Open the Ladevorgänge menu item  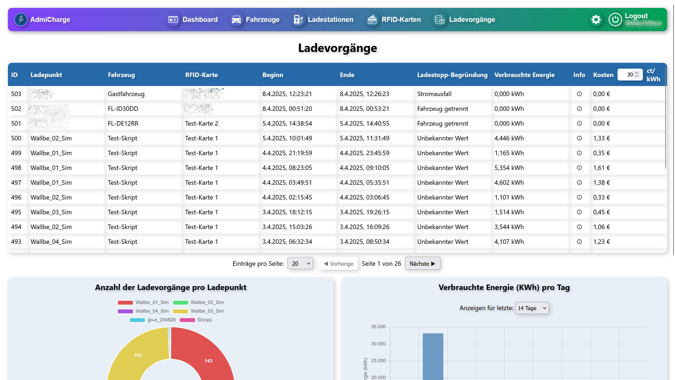click(472, 20)
